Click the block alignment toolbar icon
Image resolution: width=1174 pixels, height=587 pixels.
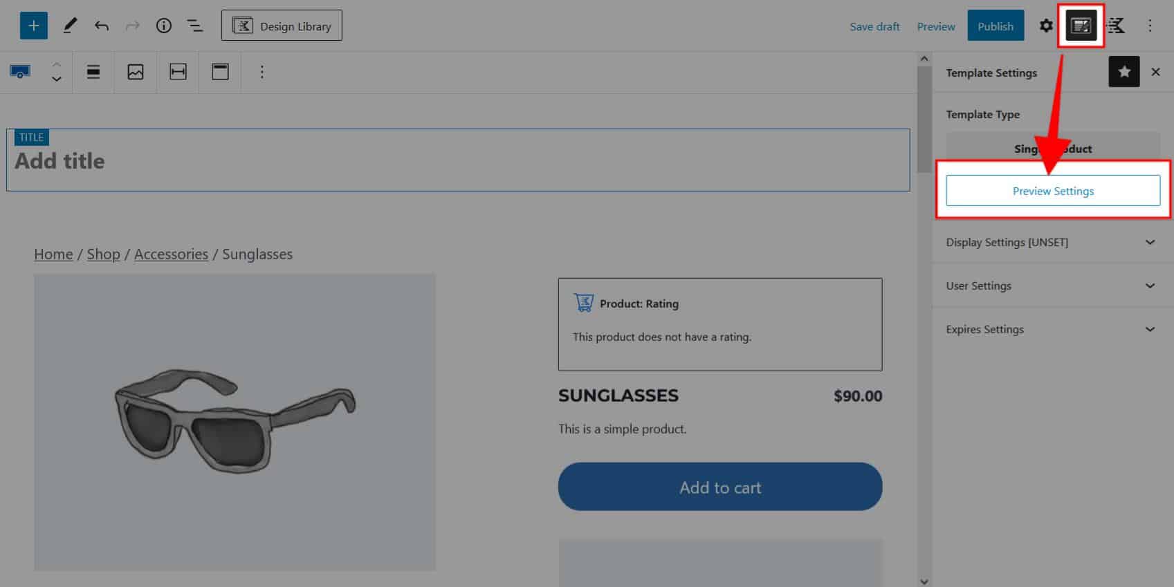93,72
